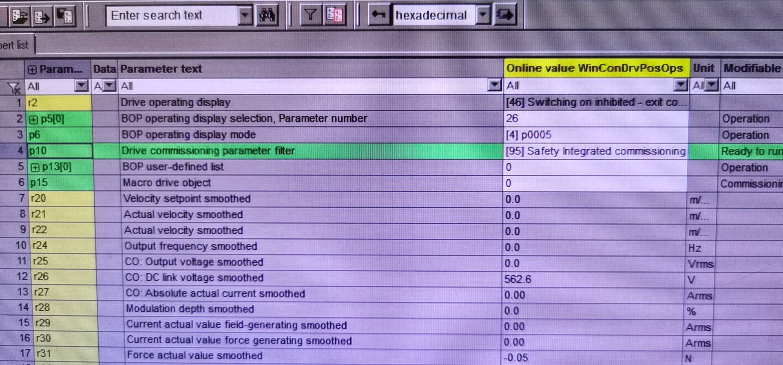Click inside the Enter search text field
Viewport: 783px width, 365px height.
[x=172, y=15]
